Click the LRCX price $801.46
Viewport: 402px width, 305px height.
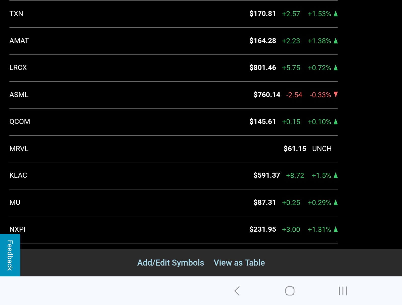coord(263,68)
